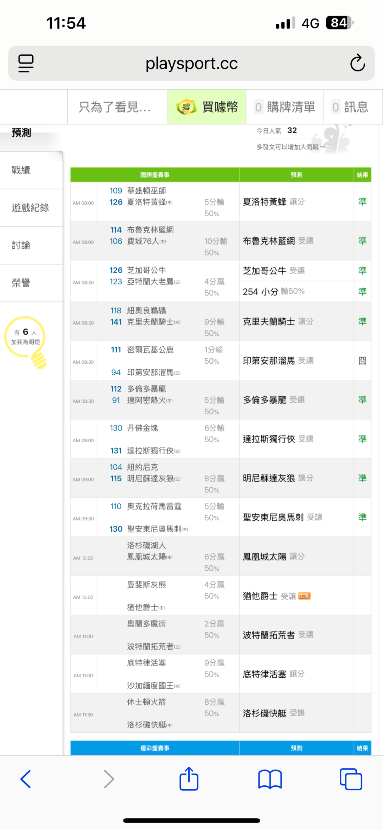Open Safari bookmarks icon
The width and height of the screenshot is (383, 830).
pos(270,779)
